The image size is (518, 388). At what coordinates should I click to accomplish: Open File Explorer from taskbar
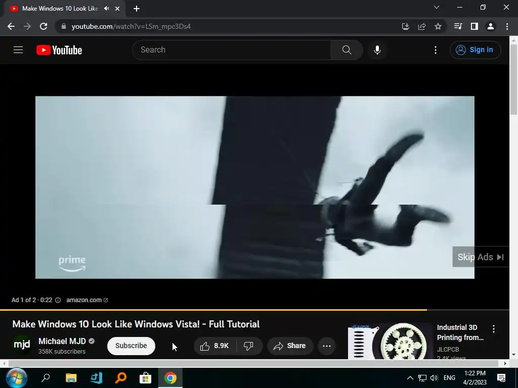click(x=71, y=378)
